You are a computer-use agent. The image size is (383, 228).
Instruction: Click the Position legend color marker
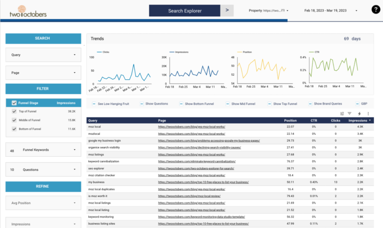pyautogui.click(x=239, y=52)
